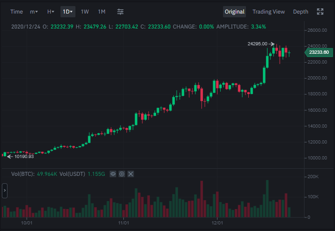The image size is (335, 231).
Task: Switch to Original chart tab
Action: (234, 12)
